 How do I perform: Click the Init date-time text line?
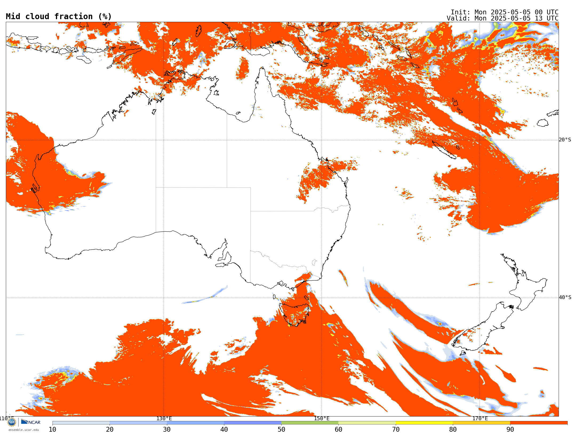(505, 12)
